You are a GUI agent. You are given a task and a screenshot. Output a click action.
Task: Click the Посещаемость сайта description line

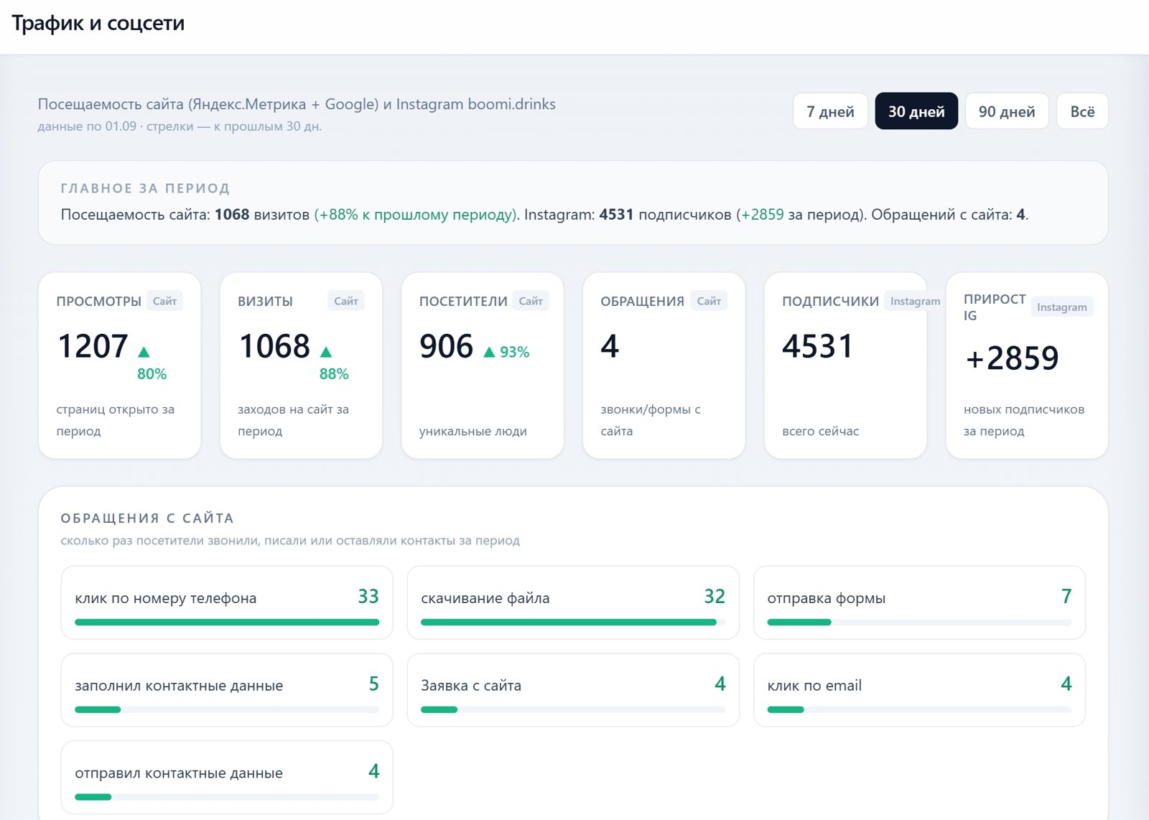coord(297,104)
